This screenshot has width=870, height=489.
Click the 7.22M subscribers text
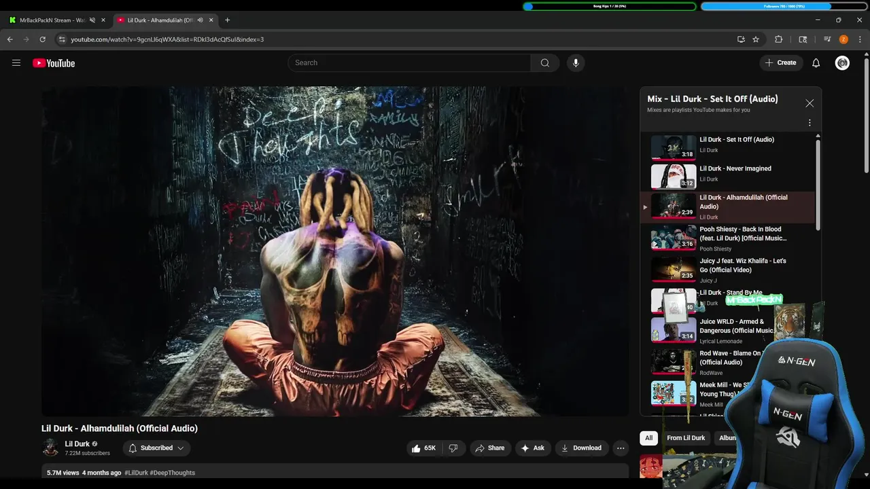pyautogui.click(x=87, y=453)
